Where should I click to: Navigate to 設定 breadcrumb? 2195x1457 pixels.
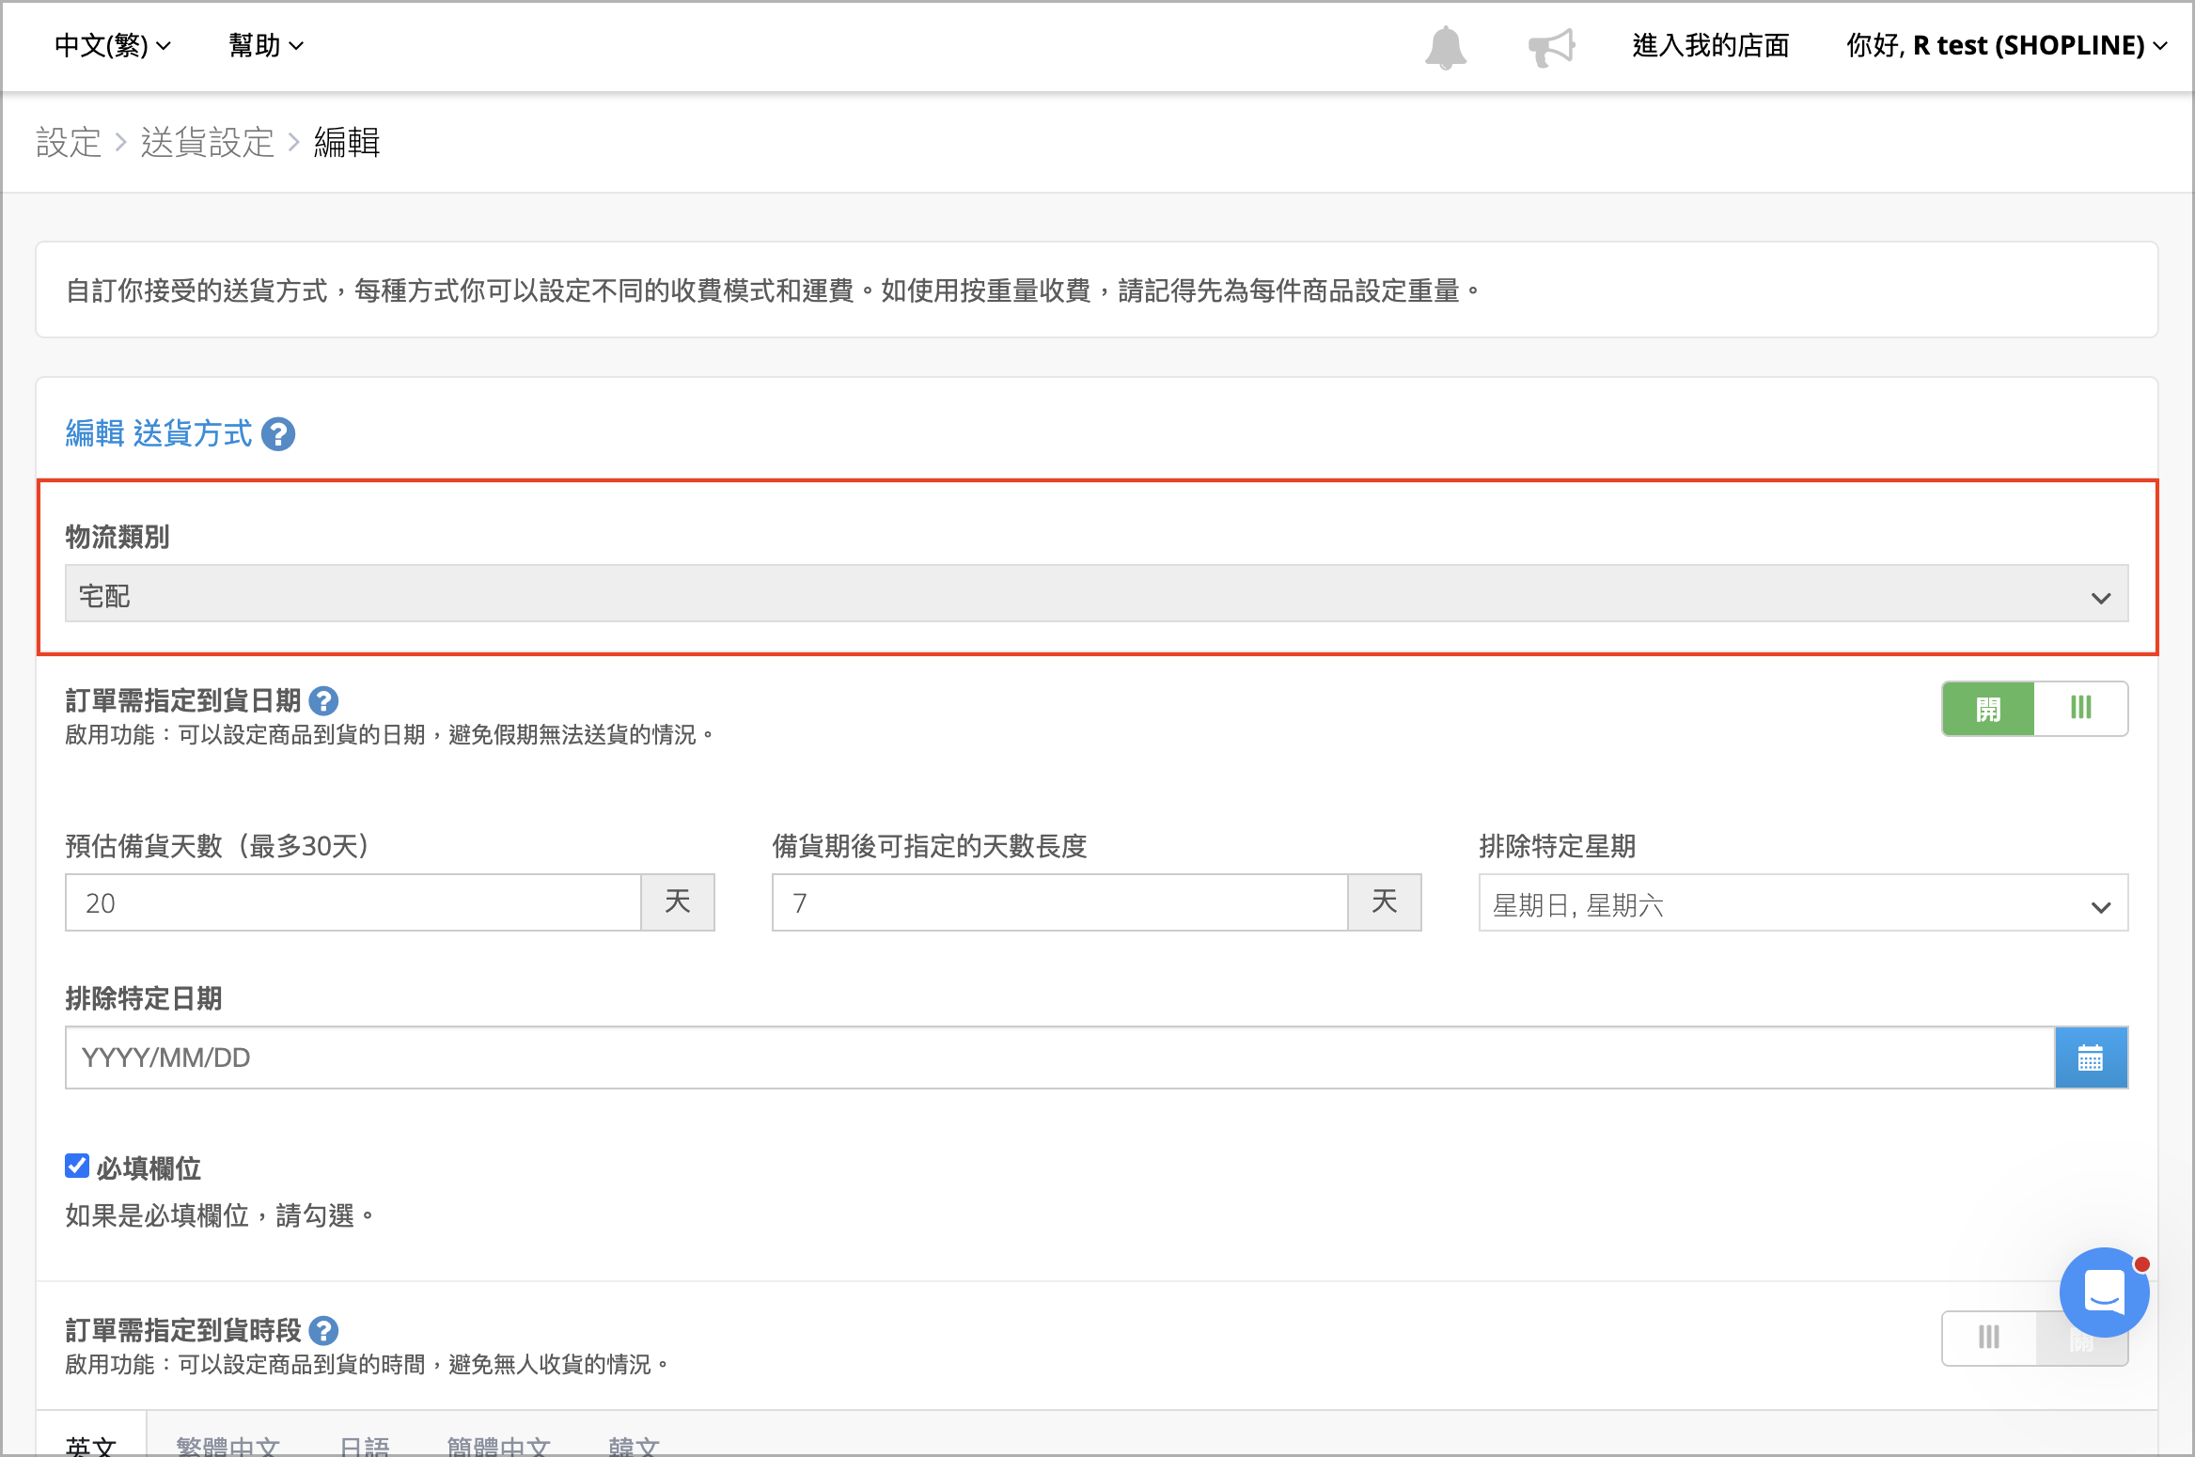point(68,143)
